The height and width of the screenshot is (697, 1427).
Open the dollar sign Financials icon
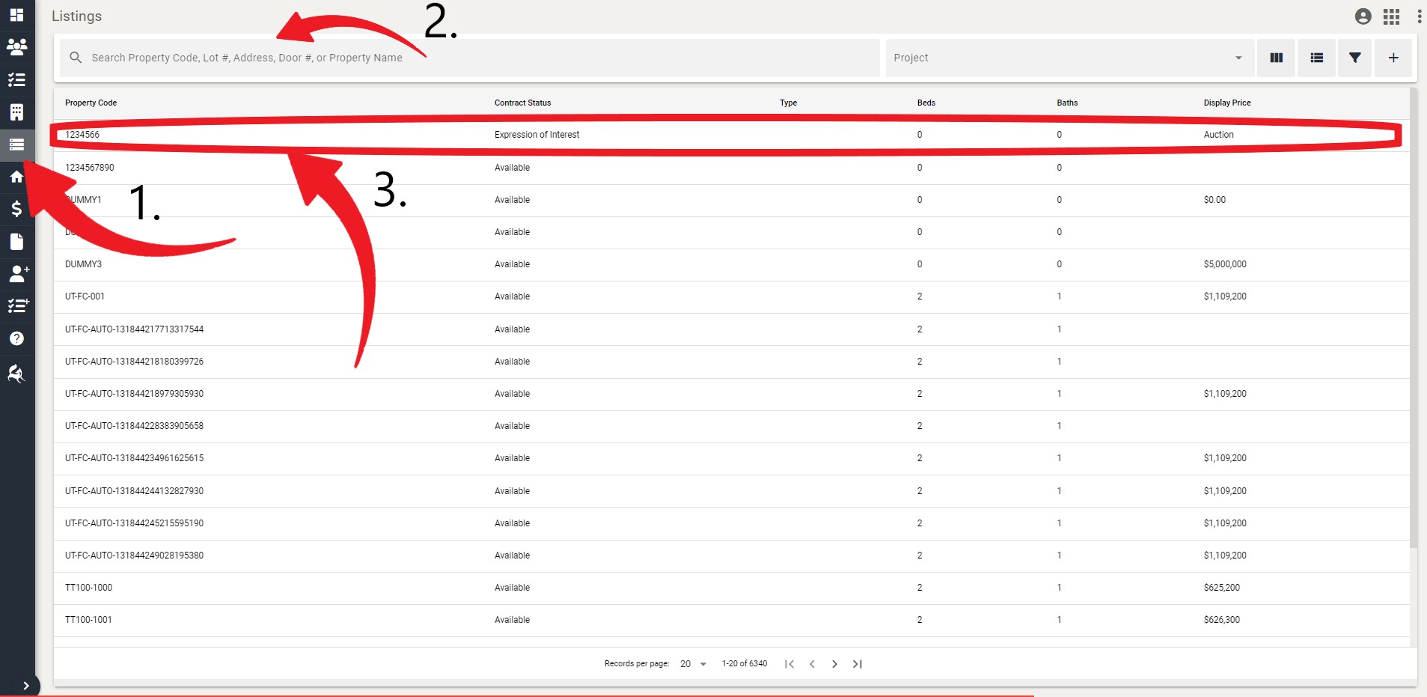tap(16, 209)
